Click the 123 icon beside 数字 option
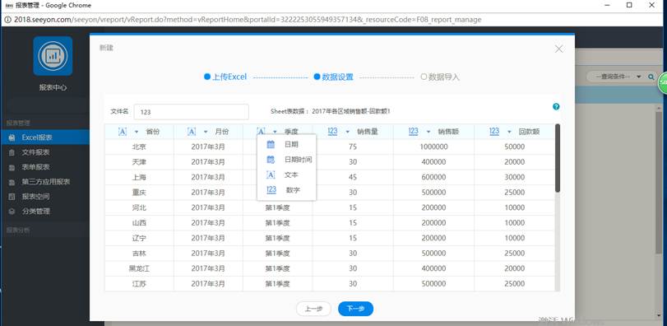The height and width of the screenshot is (326, 667). [x=271, y=190]
